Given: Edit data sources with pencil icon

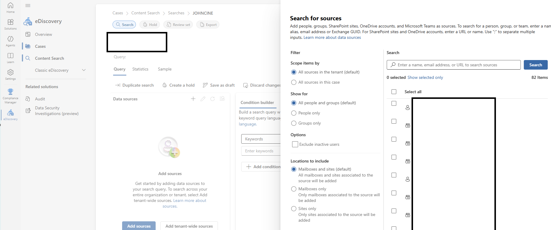Looking at the screenshot, I should (x=203, y=99).
